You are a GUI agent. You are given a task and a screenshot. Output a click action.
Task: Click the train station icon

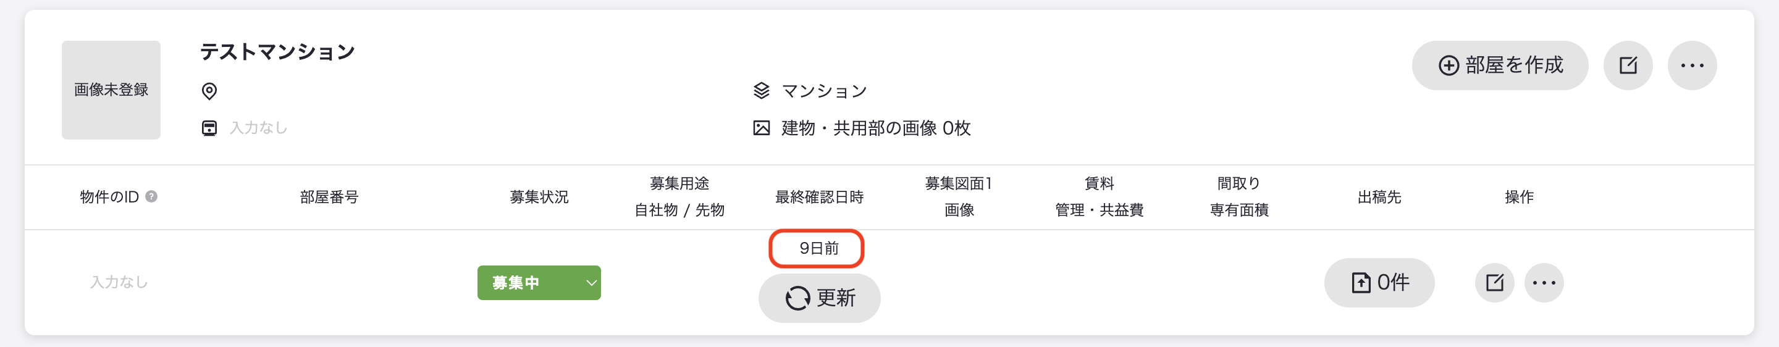209,128
